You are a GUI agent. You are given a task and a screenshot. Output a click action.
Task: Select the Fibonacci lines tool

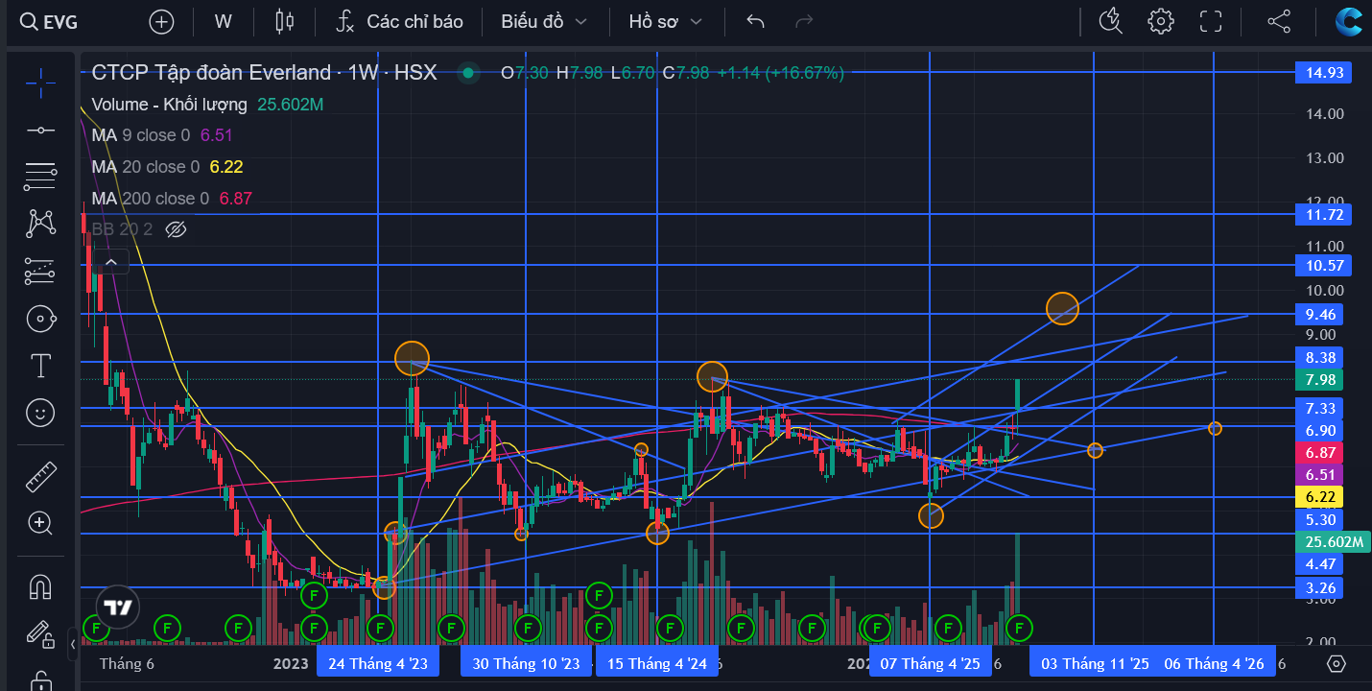(x=40, y=177)
